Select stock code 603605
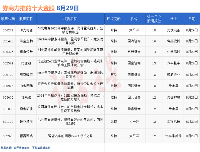 (x=8, y=98)
